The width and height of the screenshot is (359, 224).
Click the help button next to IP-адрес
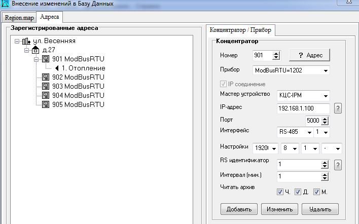(338, 108)
